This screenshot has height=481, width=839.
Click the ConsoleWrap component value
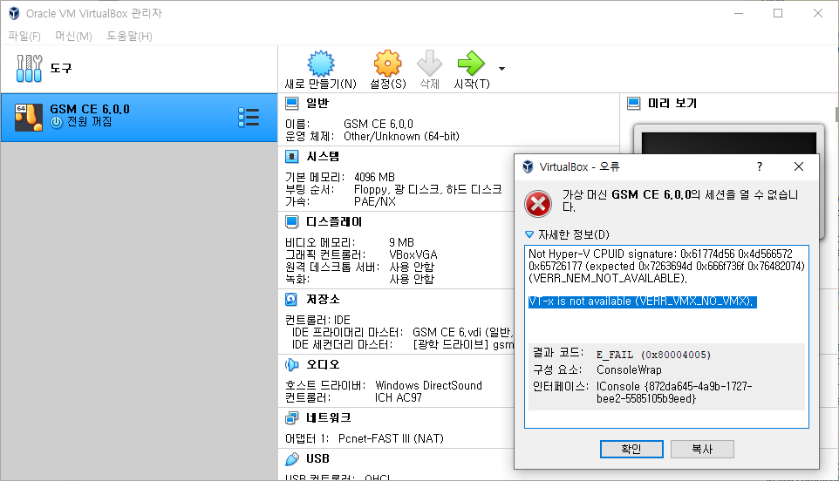629,369
